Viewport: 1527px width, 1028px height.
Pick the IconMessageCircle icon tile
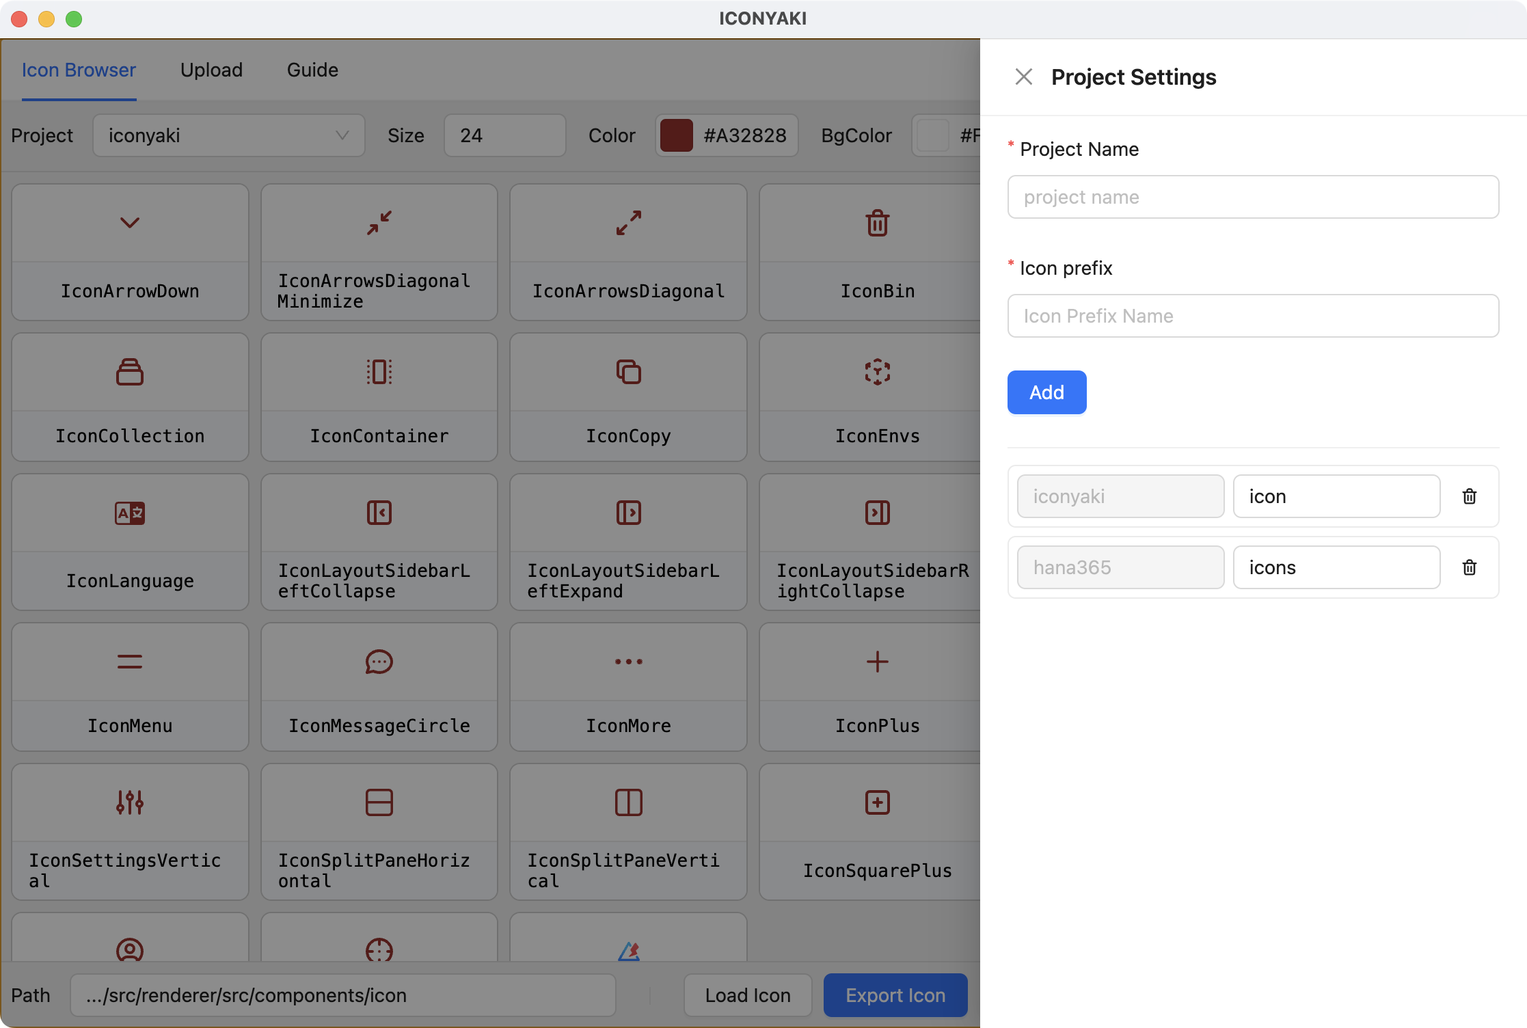coord(379,686)
